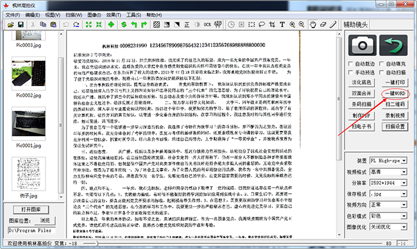This screenshot has width=417, height=249.
Task: Open the 扫描(W) menu
Action: point(74,15)
